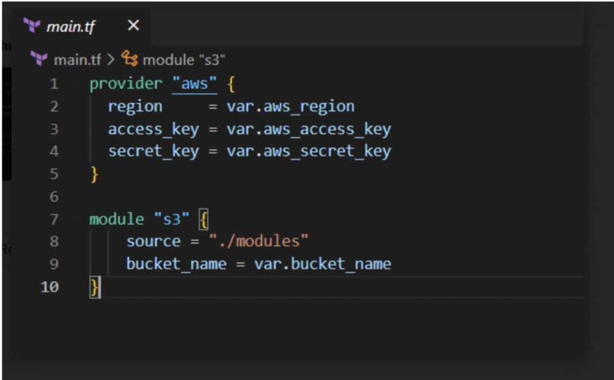Click var.bucket_name on line 9
Image resolution: width=614 pixels, height=380 pixels.
point(322,264)
